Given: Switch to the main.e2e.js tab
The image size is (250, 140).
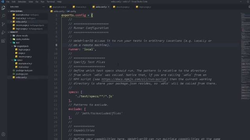Looking at the screenshot, I should [x=81, y=7].
